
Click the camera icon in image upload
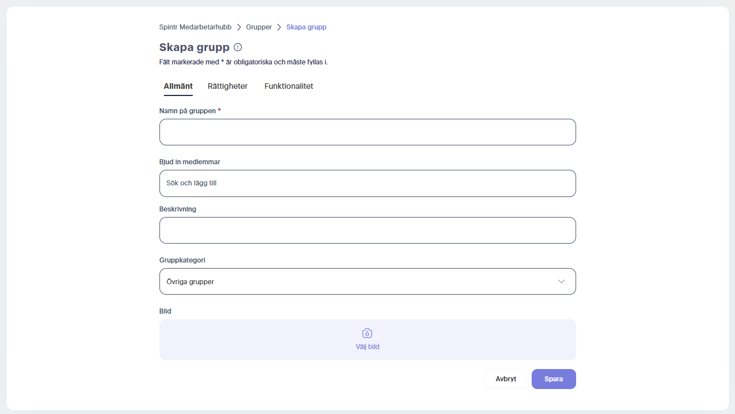pos(367,333)
